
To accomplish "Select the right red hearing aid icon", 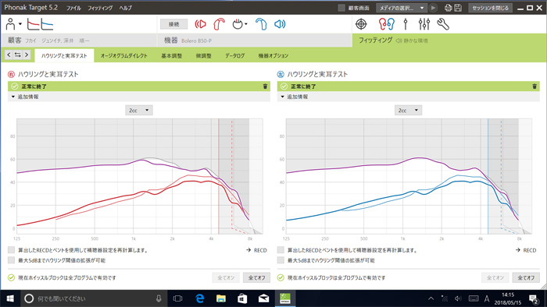I will (220, 24).
